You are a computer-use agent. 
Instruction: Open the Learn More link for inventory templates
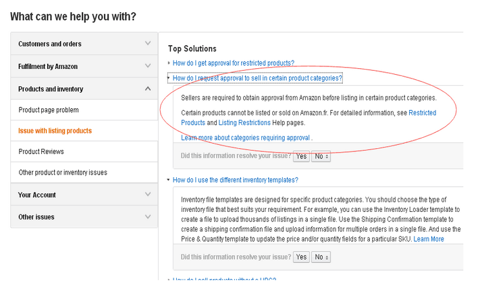tap(429, 239)
